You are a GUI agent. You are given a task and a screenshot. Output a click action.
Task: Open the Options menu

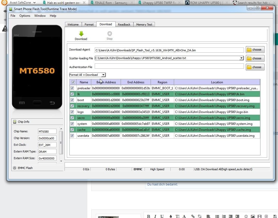(x=25, y=16)
